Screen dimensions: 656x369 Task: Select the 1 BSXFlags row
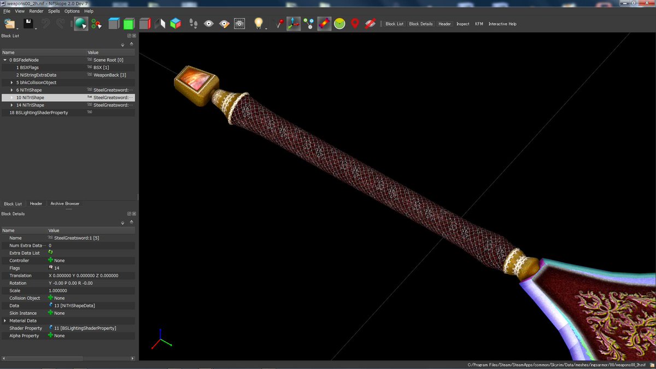pyautogui.click(x=67, y=67)
